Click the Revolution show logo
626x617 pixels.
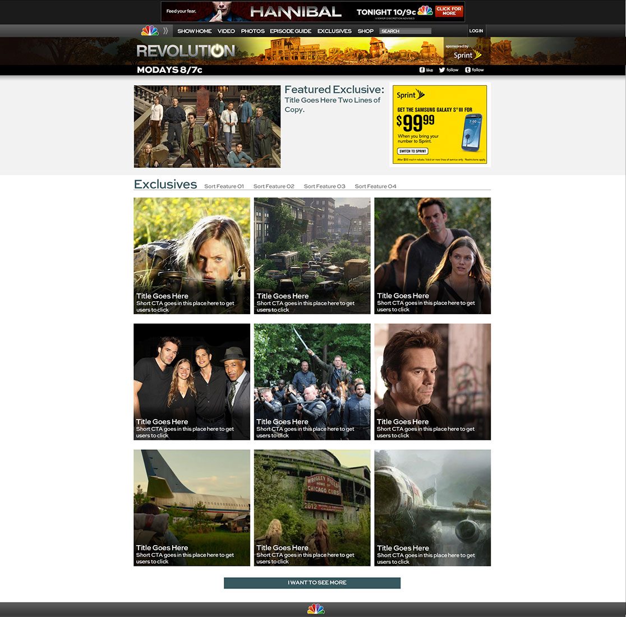[186, 51]
